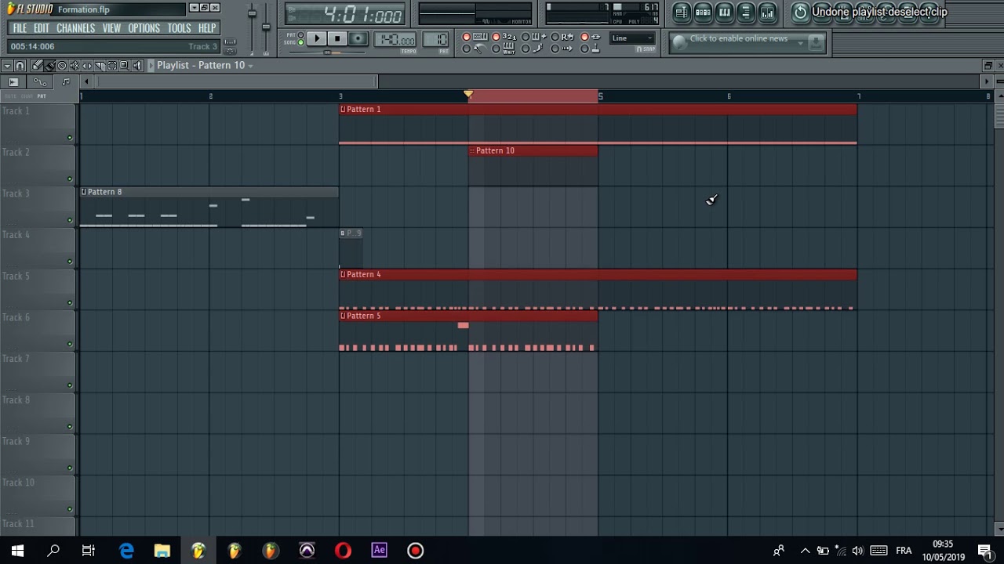Select the playlist Slice tool
The width and height of the screenshot is (1004, 564).
point(100,66)
